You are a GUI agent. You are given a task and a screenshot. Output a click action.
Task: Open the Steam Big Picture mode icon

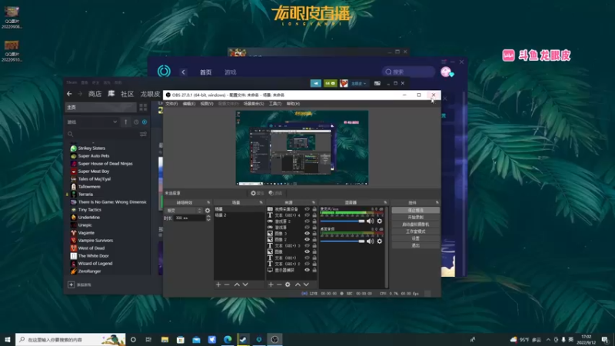point(377,83)
